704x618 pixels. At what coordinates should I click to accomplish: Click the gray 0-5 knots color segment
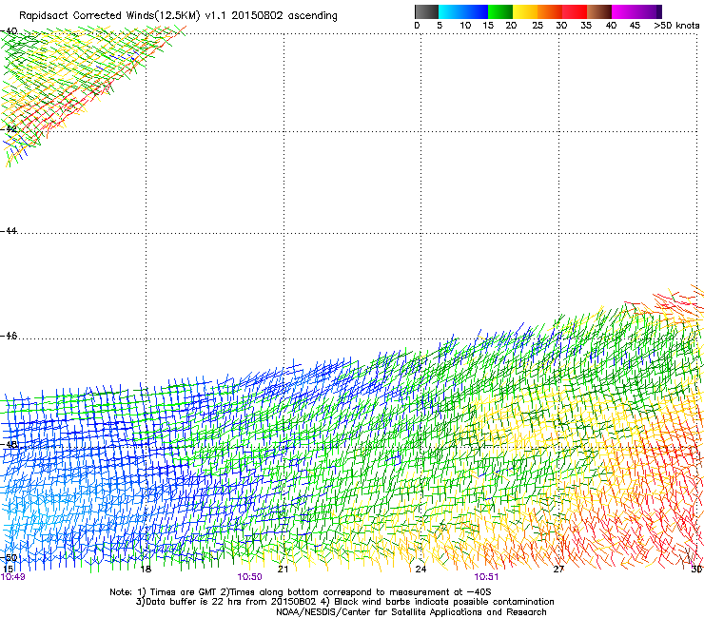(x=426, y=11)
